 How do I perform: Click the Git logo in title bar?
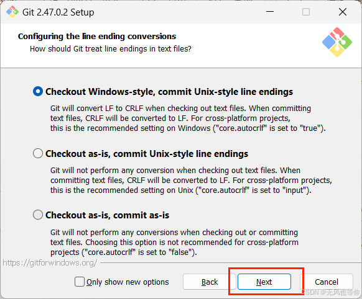pos(12,12)
